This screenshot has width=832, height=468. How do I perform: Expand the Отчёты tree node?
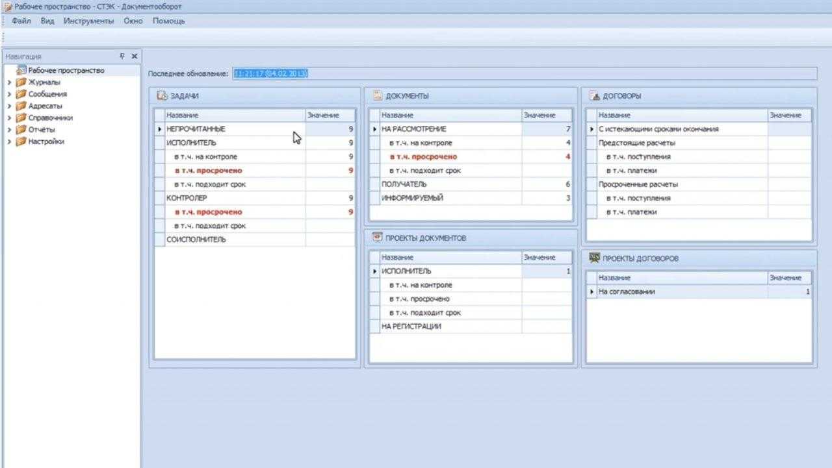tap(9, 130)
